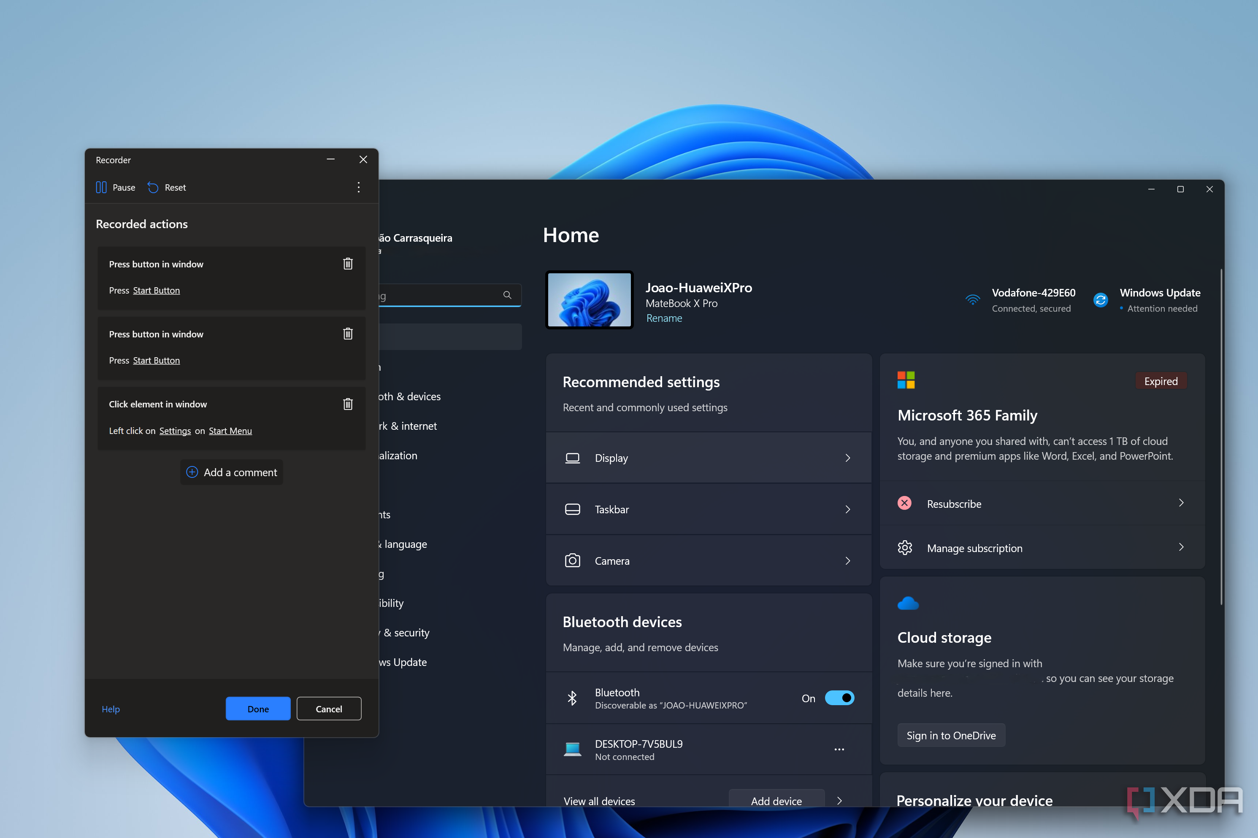Expand the Resubscribe chevron
This screenshot has width=1258, height=838.
[1181, 503]
